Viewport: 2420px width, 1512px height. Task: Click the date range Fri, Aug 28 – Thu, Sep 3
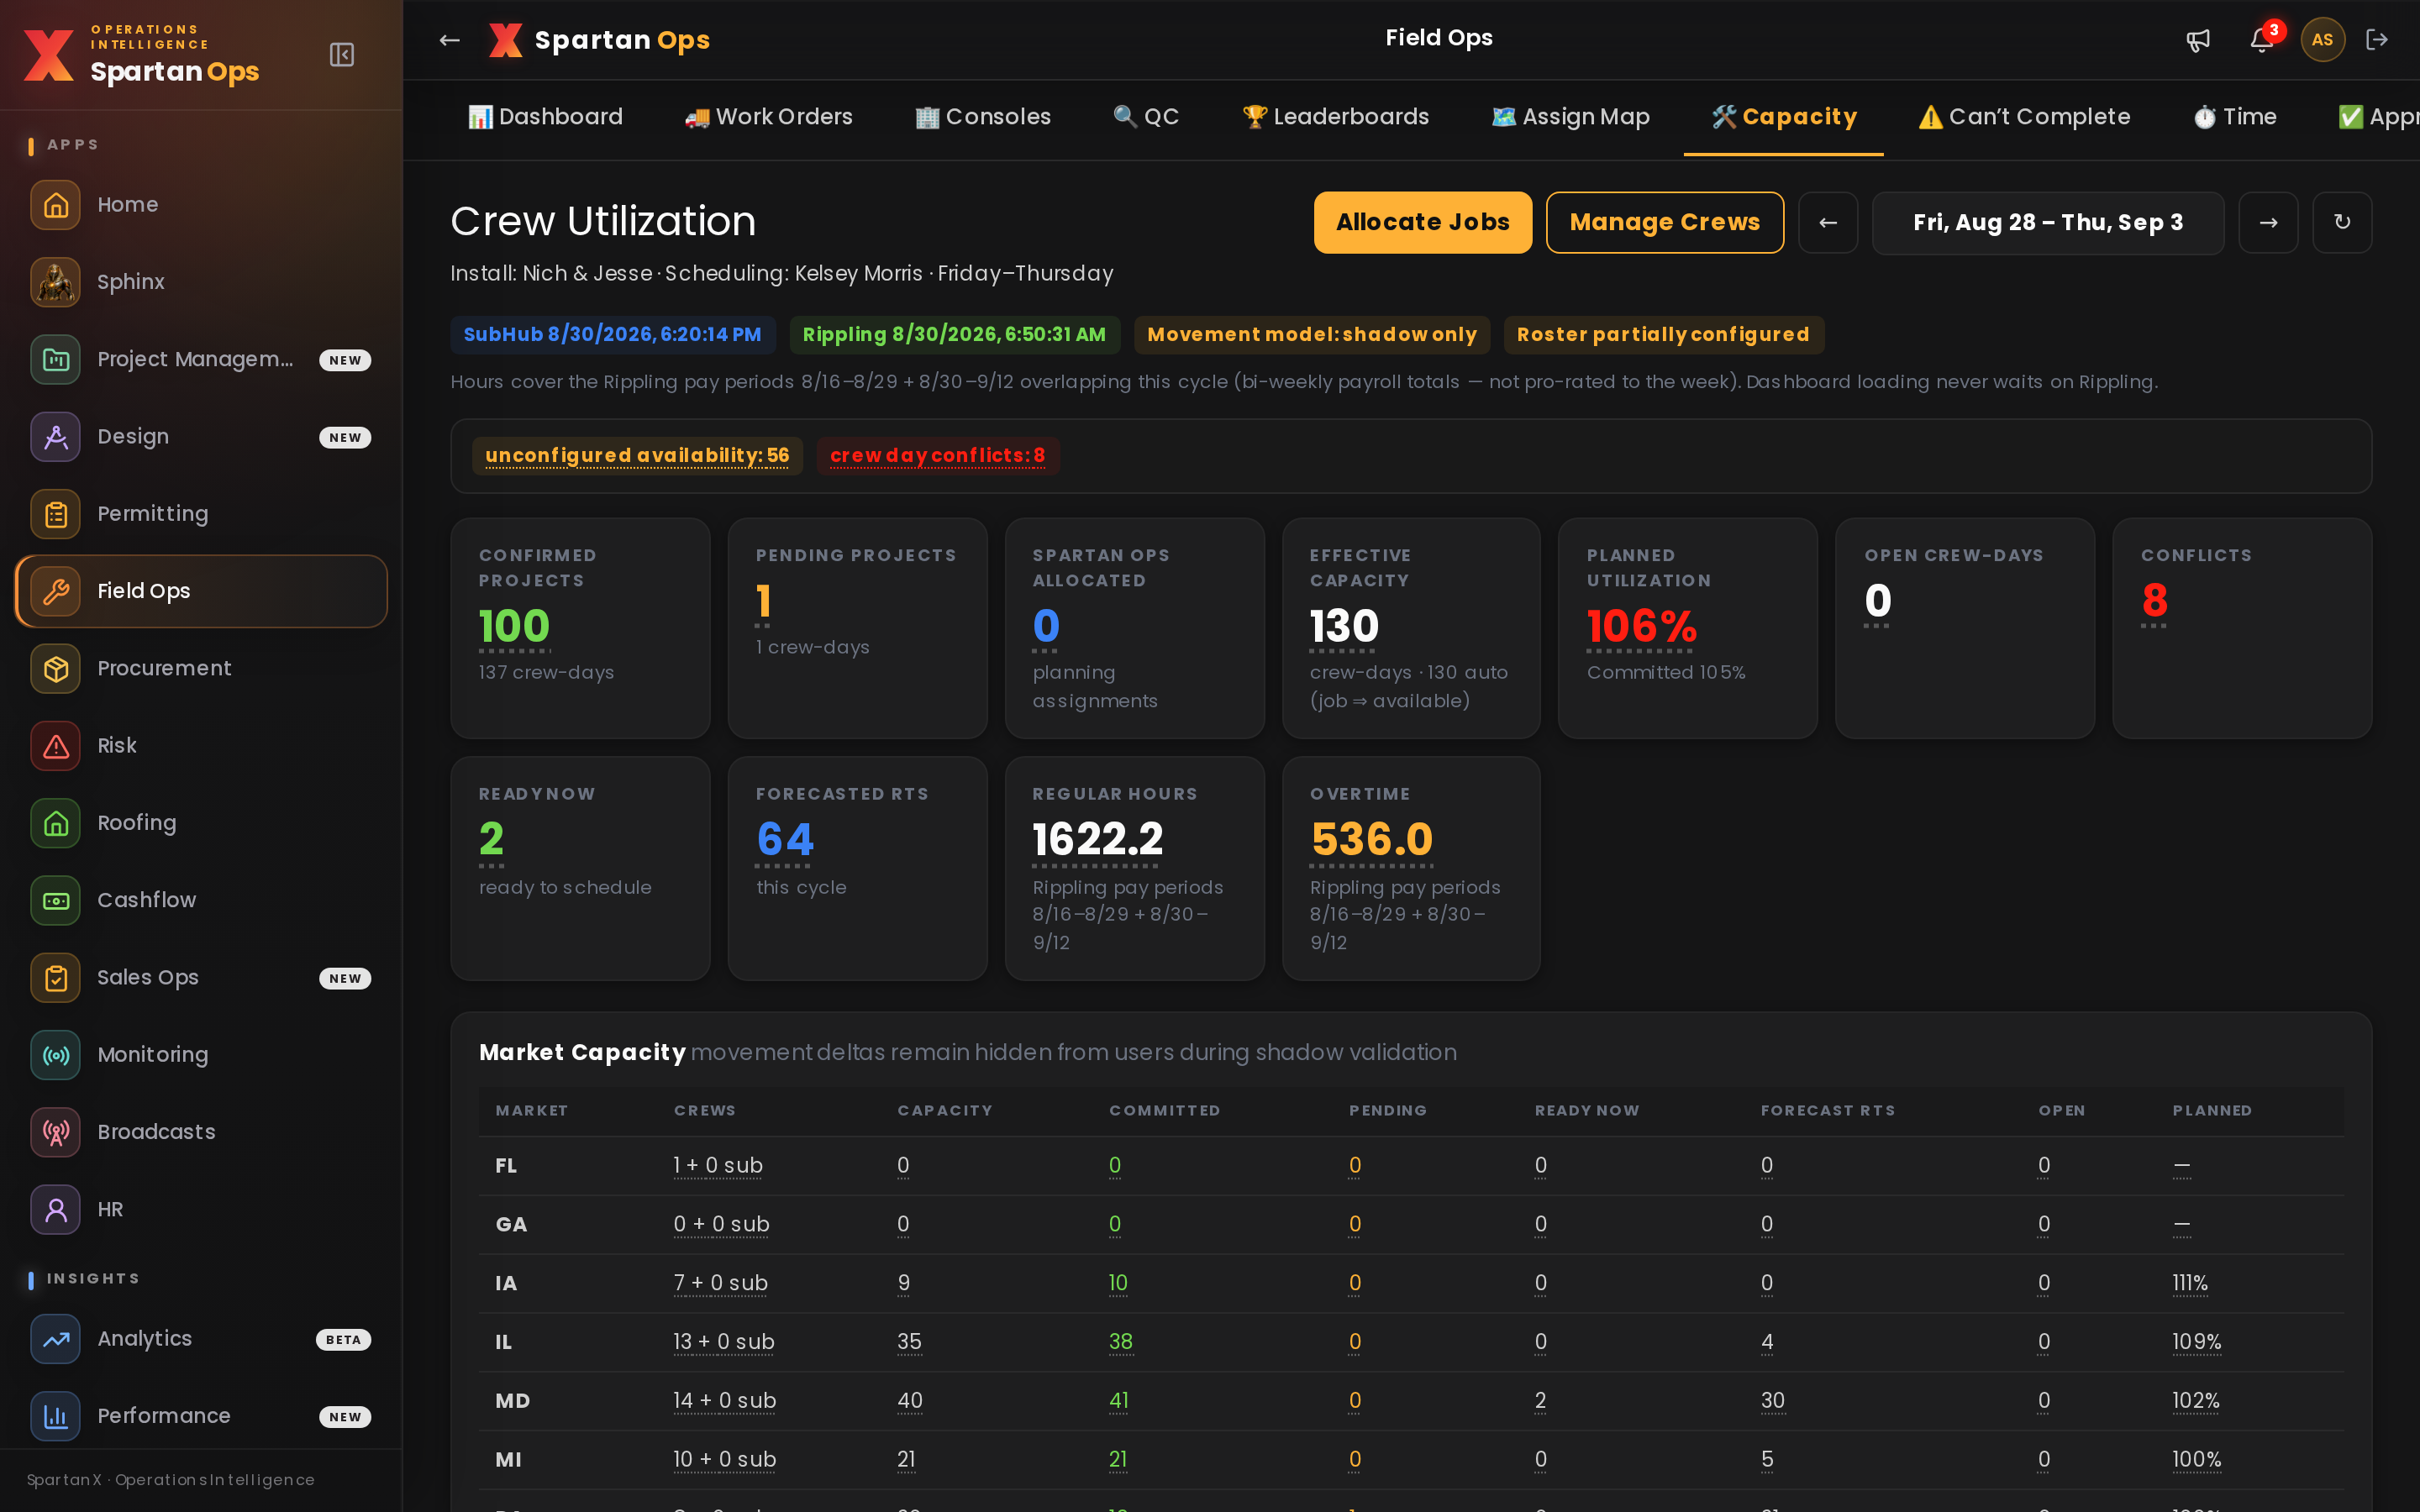[x=2048, y=222]
